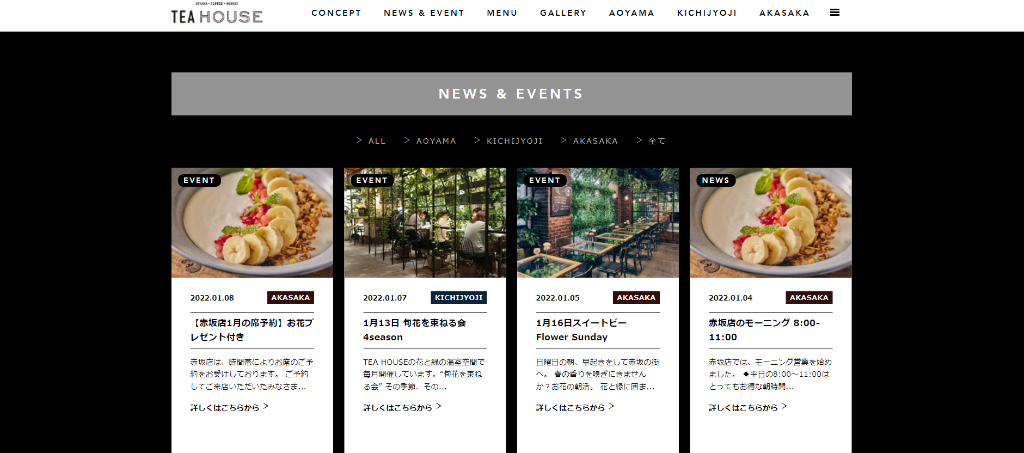This screenshot has height=453, width=1024.
Task: Click the AKASAKA tag on the 2022.01.05 card
Action: [636, 297]
